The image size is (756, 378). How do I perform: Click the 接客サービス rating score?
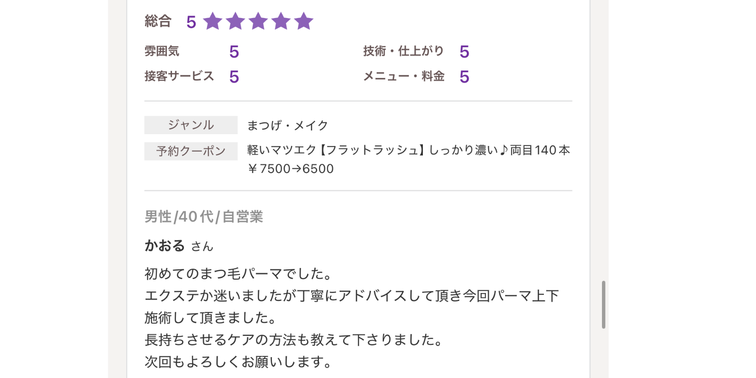[x=234, y=77]
